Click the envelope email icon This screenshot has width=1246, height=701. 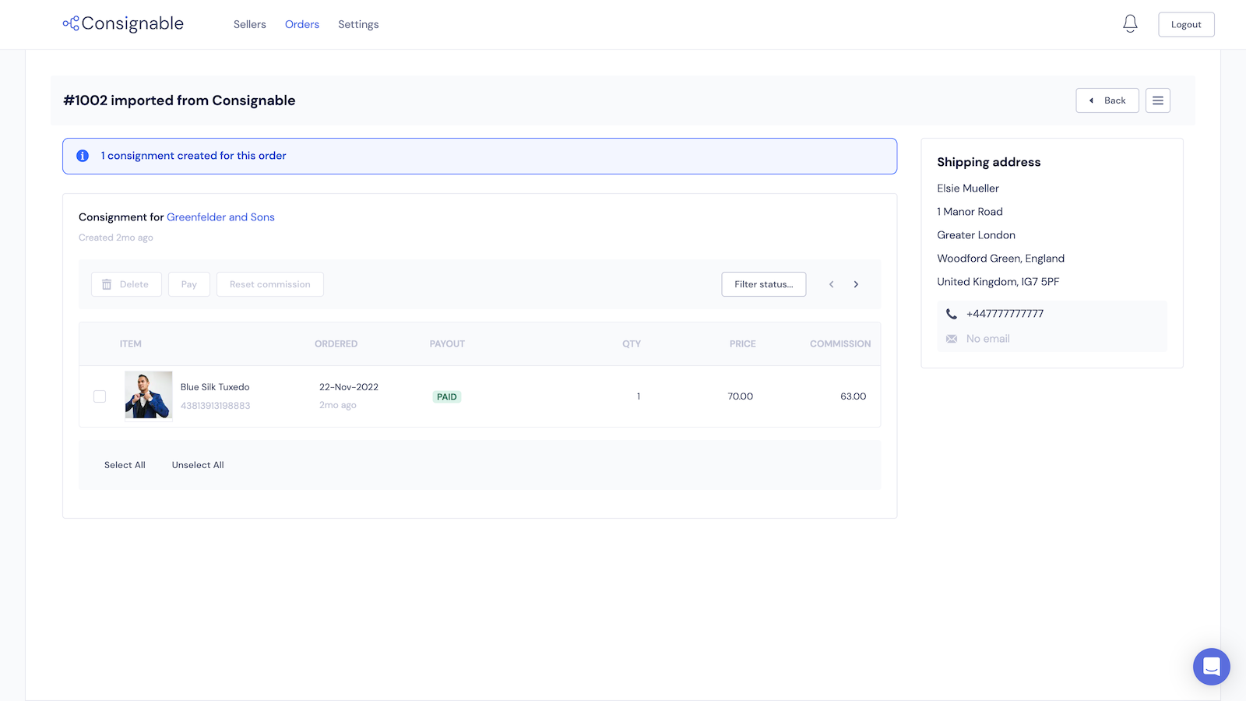(x=951, y=339)
